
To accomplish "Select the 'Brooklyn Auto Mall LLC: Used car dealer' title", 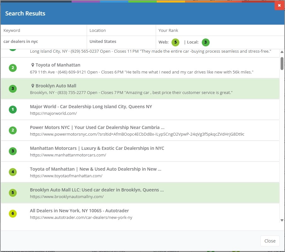I will tap(97, 190).
